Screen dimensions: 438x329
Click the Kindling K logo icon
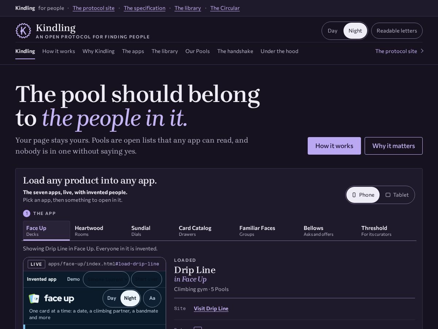click(23, 31)
